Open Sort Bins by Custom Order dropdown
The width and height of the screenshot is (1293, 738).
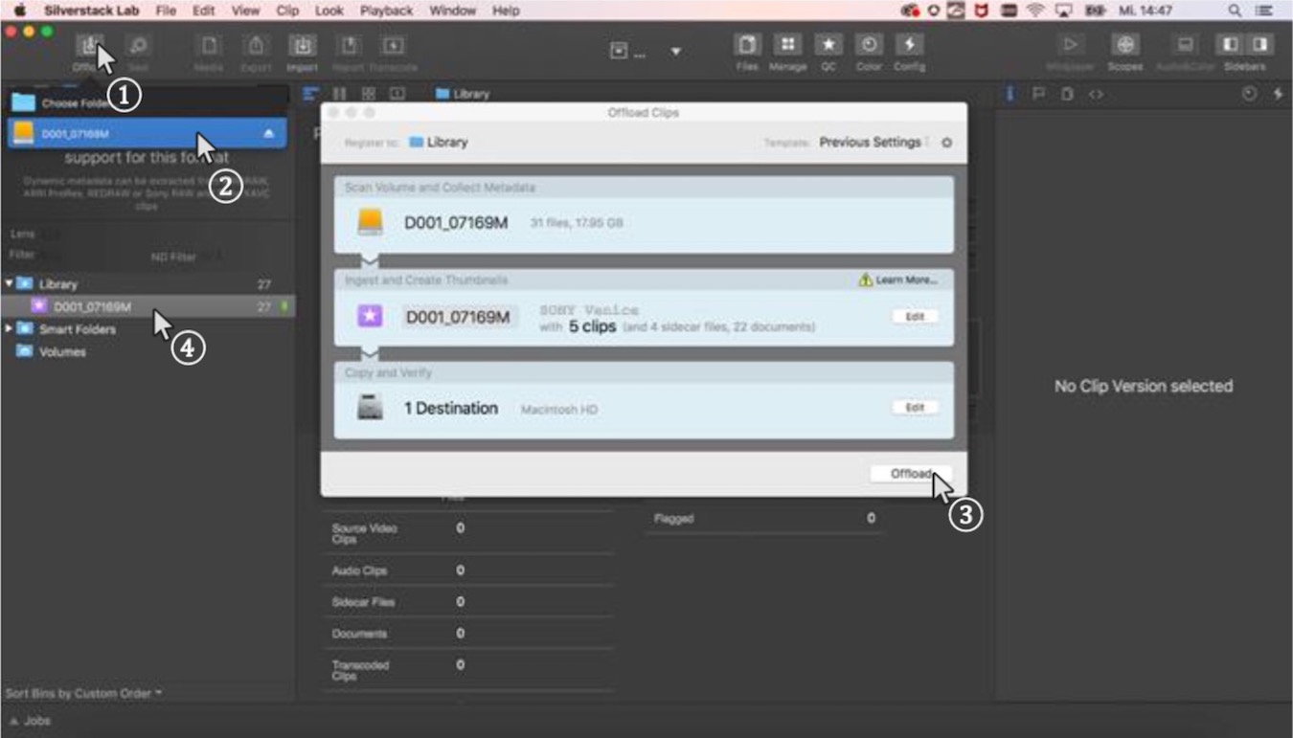click(x=83, y=692)
